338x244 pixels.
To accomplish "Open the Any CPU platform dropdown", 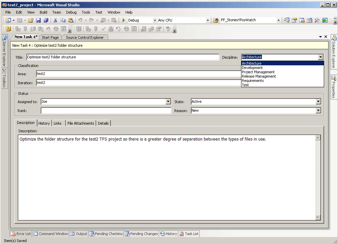I will tap(208, 21).
